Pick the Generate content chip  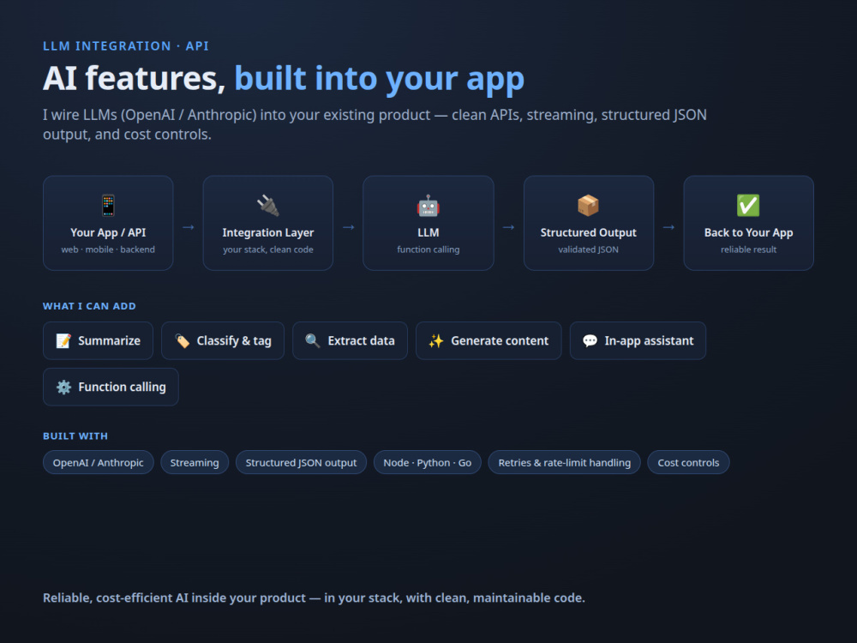[x=488, y=340]
